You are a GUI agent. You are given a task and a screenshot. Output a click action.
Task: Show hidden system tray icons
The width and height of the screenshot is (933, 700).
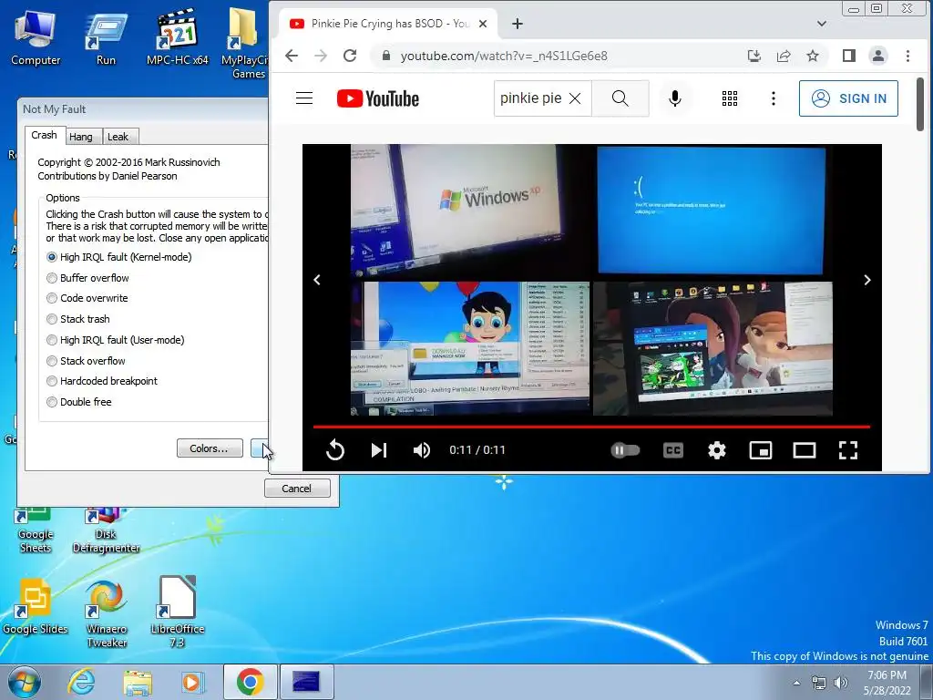[796, 682]
